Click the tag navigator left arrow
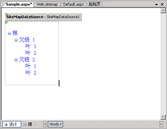This screenshot has height=129, width=167. point(45,124)
